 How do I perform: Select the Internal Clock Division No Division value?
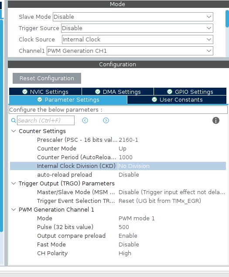[x=134, y=166]
